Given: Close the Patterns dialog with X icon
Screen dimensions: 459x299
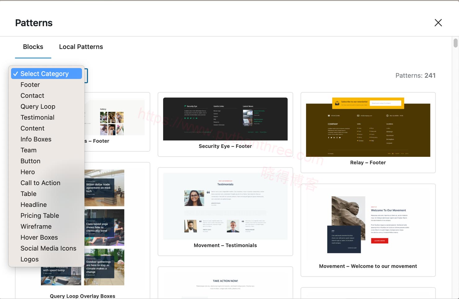Looking at the screenshot, I should point(438,23).
